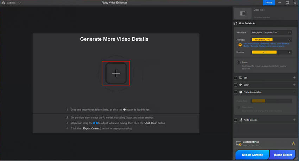Expand Export Settings with double chevron
The height and width of the screenshot is (161, 299).
293,143
